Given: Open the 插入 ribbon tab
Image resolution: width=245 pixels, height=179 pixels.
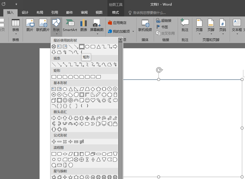Looking at the screenshot, I should pyautogui.click(x=10, y=13).
